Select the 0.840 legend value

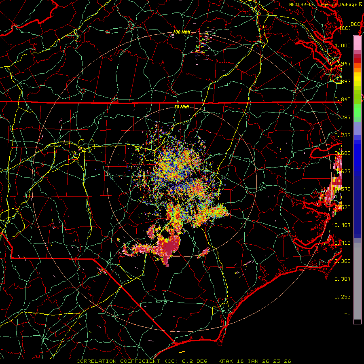(x=343, y=99)
